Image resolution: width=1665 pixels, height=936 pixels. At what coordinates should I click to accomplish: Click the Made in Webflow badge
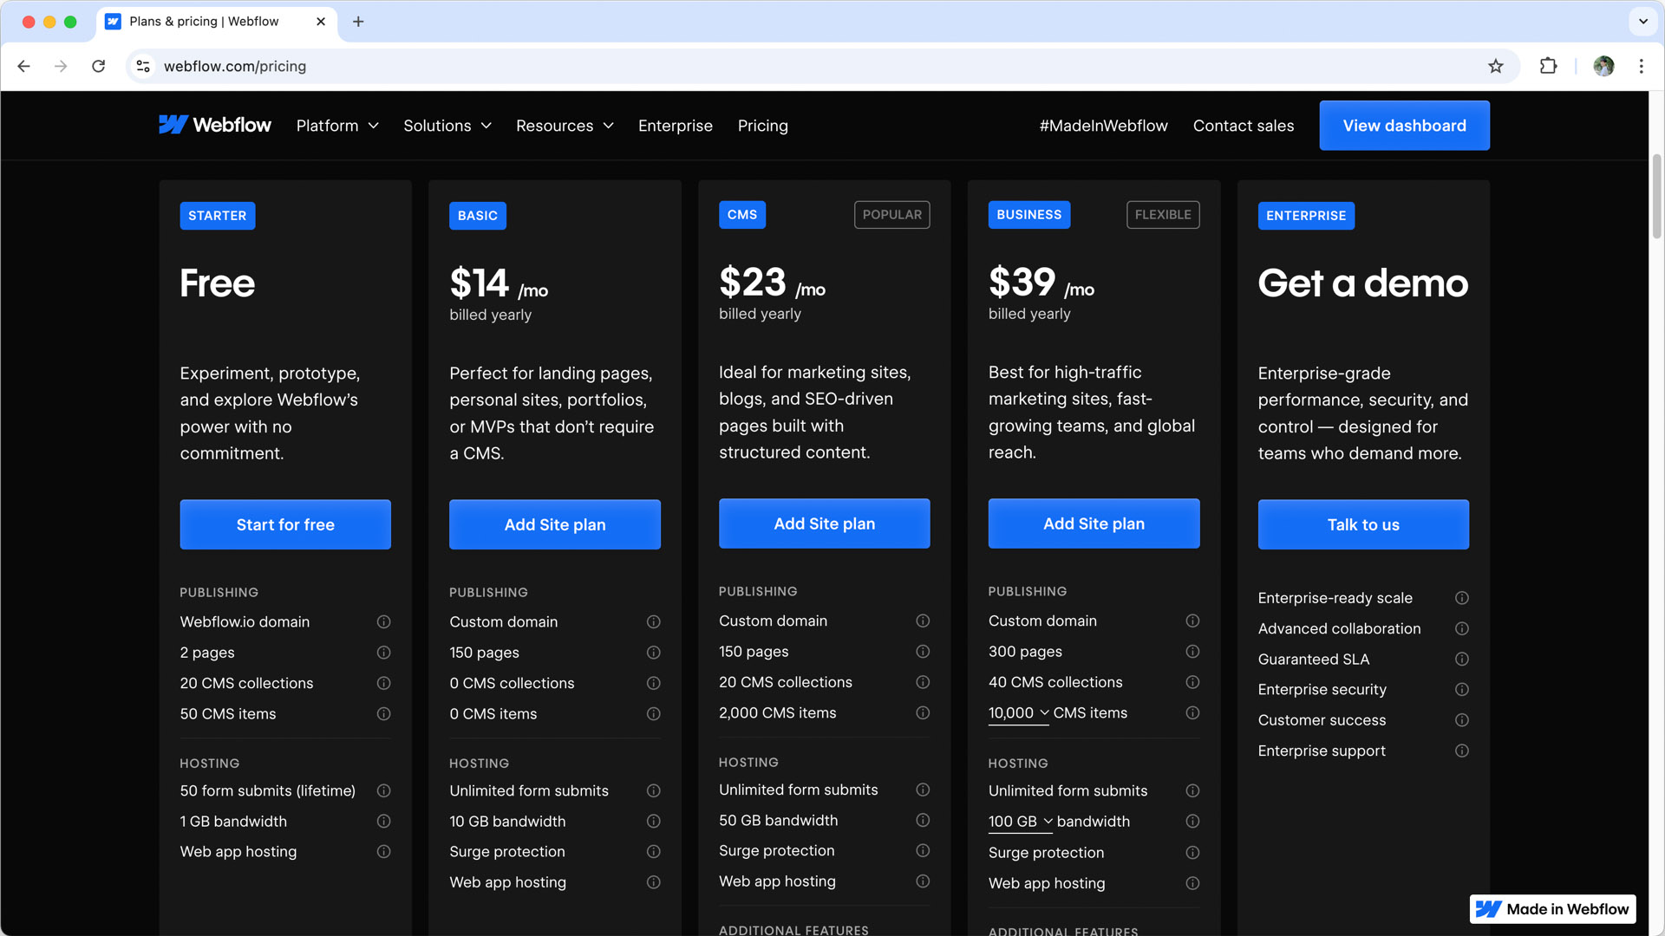tap(1552, 909)
